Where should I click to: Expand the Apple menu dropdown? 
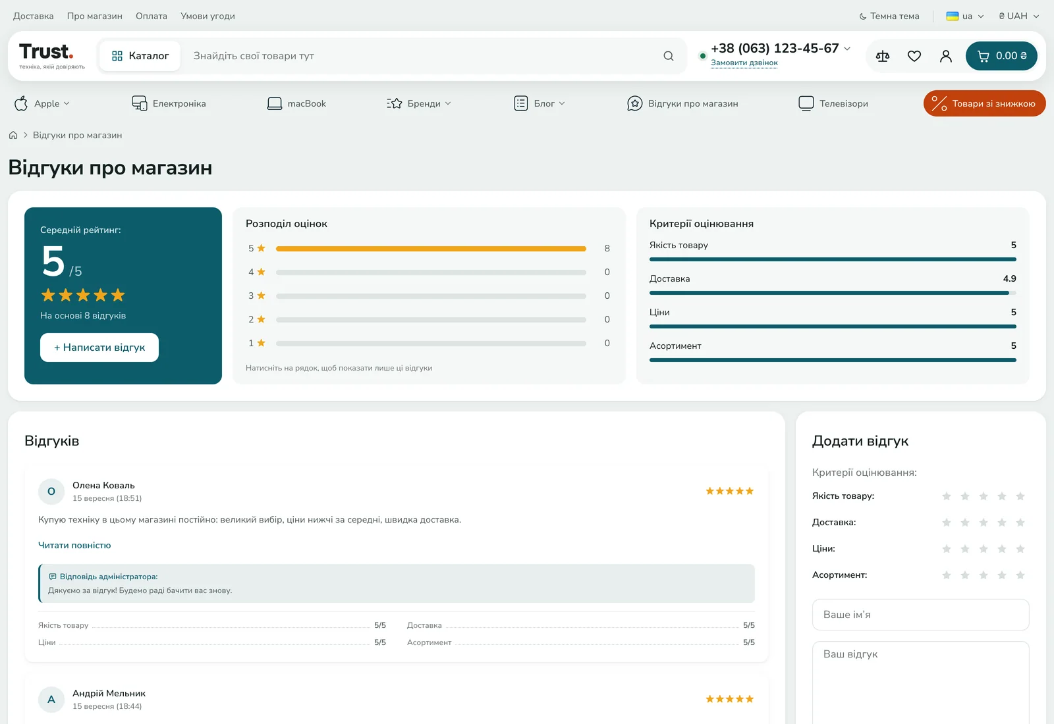[42, 103]
